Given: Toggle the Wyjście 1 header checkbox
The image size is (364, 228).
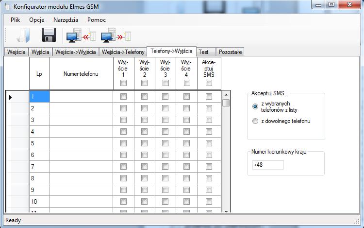Looking at the screenshot, I should pyautogui.click(x=123, y=83).
